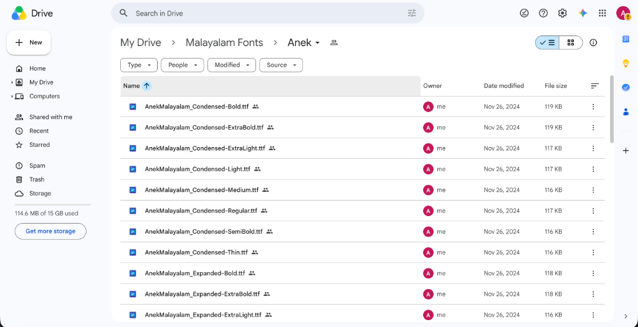Click the shared folder people icon next to Anek
The image size is (638, 327).
pos(334,42)
